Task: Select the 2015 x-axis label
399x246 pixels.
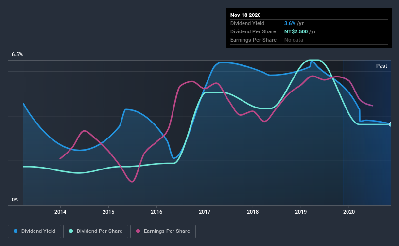Action: (x=108, y=212)
